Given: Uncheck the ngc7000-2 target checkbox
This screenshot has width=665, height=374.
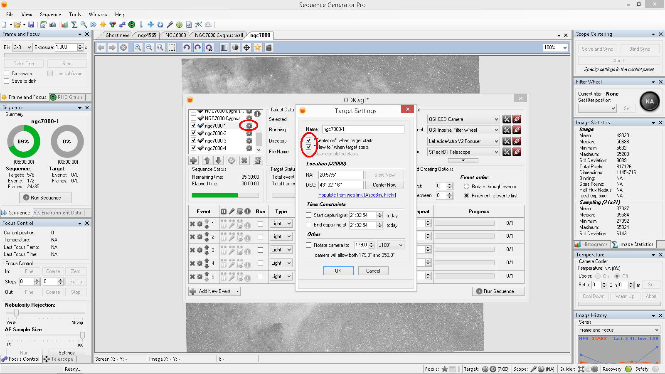Looking at the screenshot, I should pos(193,133).
